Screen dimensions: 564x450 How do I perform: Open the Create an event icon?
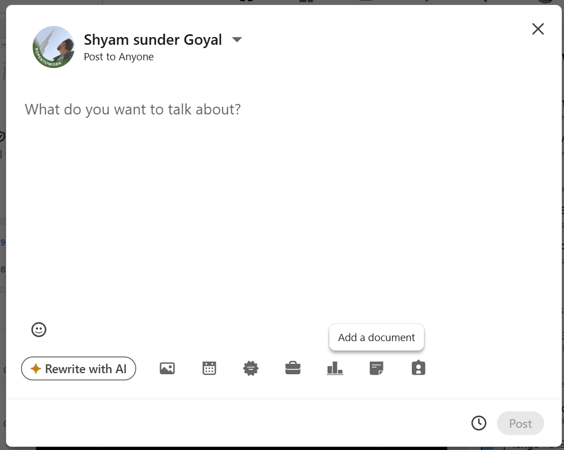click(x=209, y=368)
